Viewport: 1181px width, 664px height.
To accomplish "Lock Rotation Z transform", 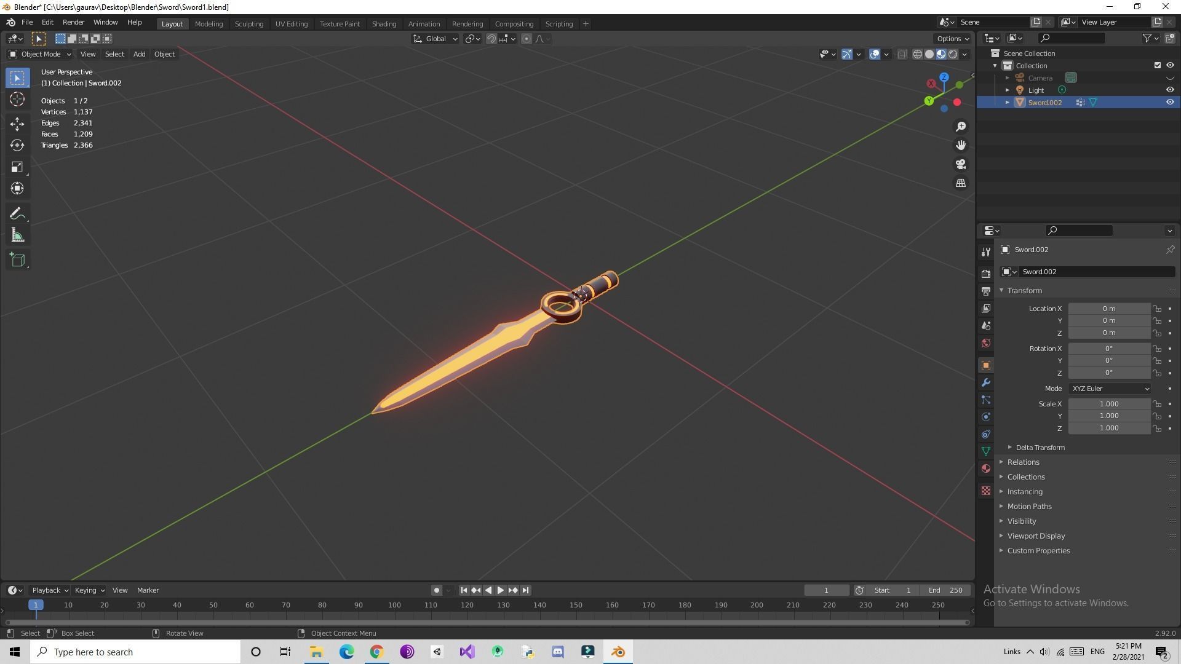I will coord(1157,373).
